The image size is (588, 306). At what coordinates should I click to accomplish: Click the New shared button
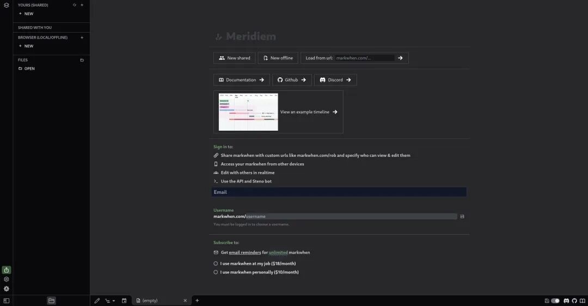pos(234,58)
